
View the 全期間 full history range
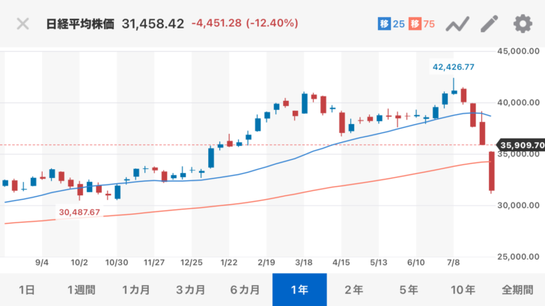(x=517, y=290)
